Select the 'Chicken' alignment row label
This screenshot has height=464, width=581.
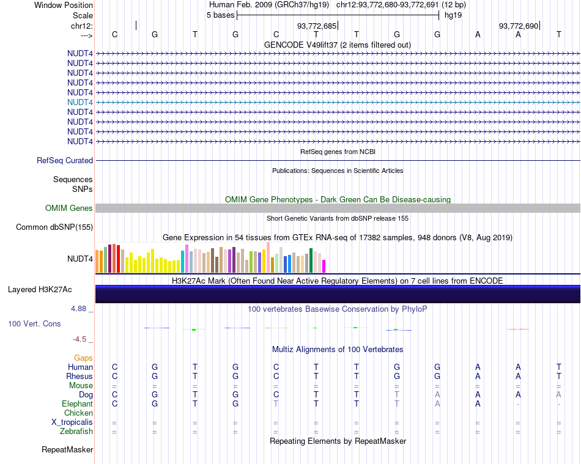coord(78,413)
